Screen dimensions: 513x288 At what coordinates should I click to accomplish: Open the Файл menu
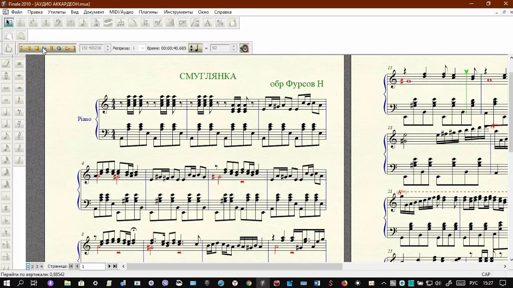tap(17, 12)
